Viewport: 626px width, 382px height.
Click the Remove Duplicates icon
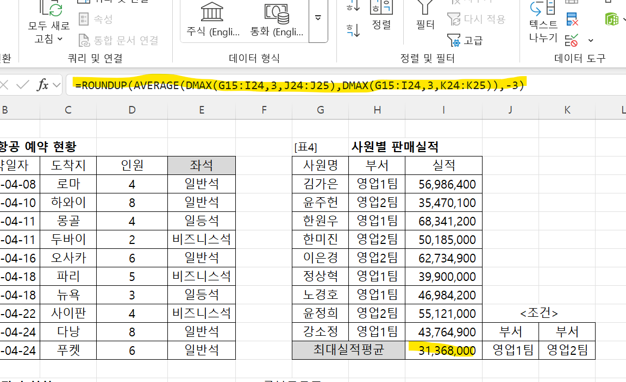(572, 21)
